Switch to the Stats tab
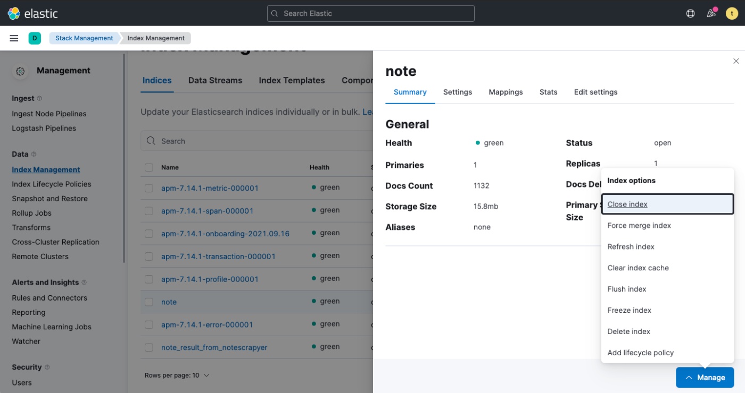745x393 pixels. point(548,92)
